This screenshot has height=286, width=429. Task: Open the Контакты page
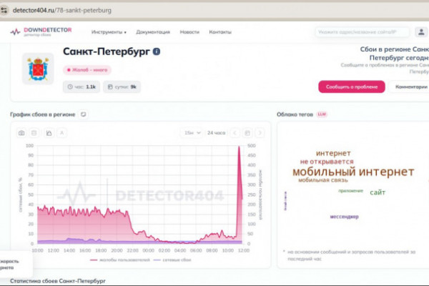pos(220,32)
